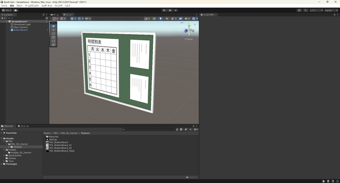This screenshot has width=340, height=183.
Task: Expand the Favorites foldout
Action: click(2, 133)
